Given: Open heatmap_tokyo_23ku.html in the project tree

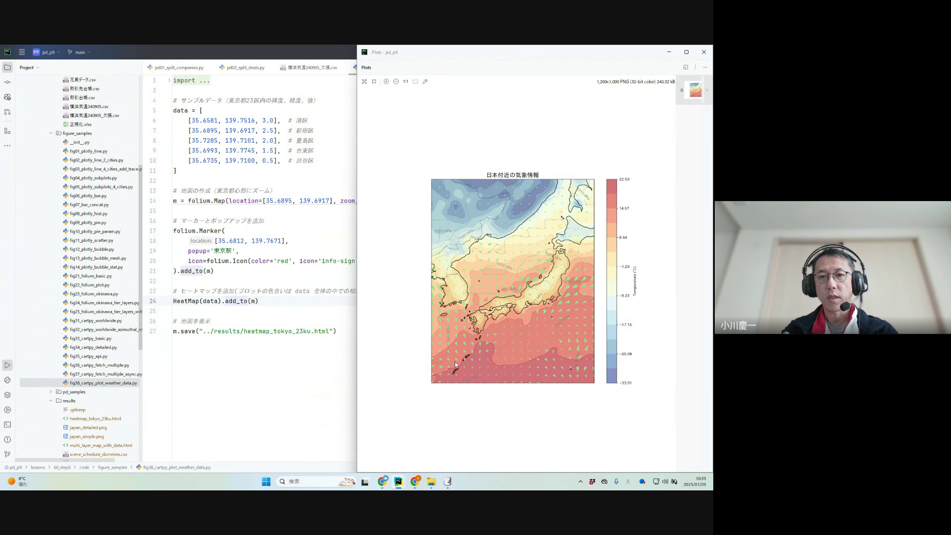Looking at the screenshot, I should 95,419.
